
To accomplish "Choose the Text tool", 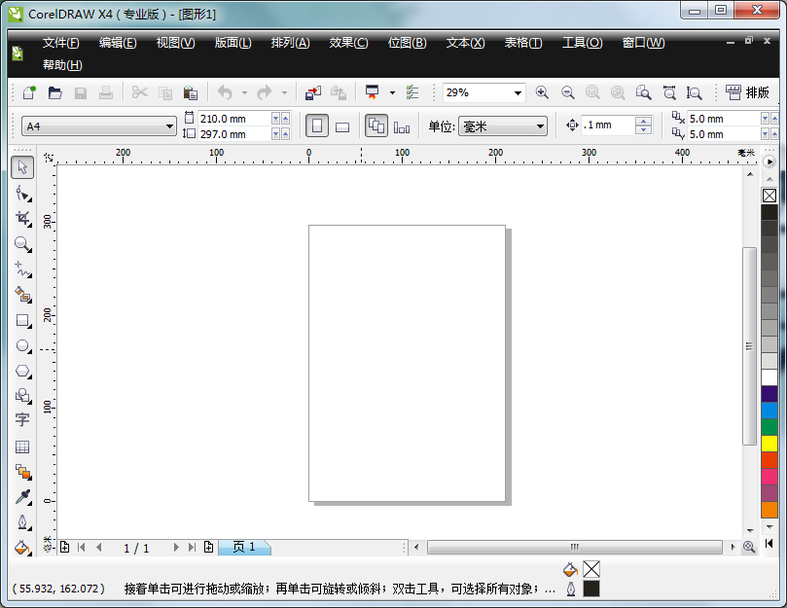I will click(22, 420).
